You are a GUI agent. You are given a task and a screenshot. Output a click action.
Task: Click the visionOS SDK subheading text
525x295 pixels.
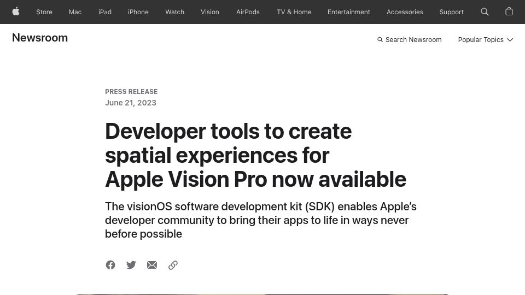coord(261,220)
